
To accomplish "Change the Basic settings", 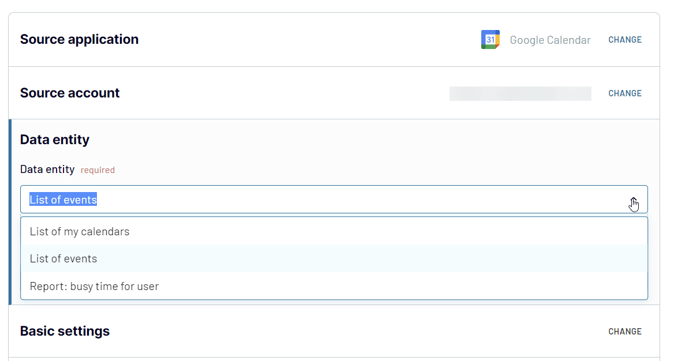I will pos(624,332).
